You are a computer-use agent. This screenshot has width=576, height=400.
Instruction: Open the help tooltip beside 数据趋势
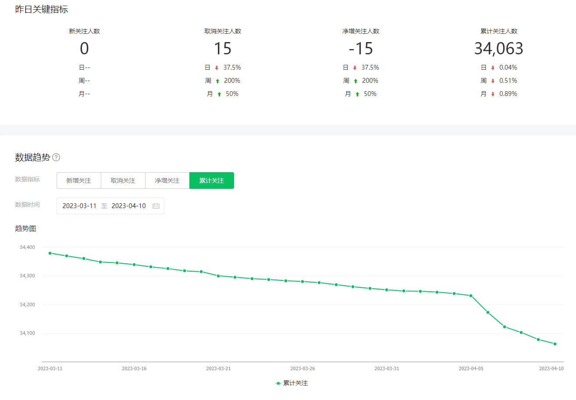56,158
